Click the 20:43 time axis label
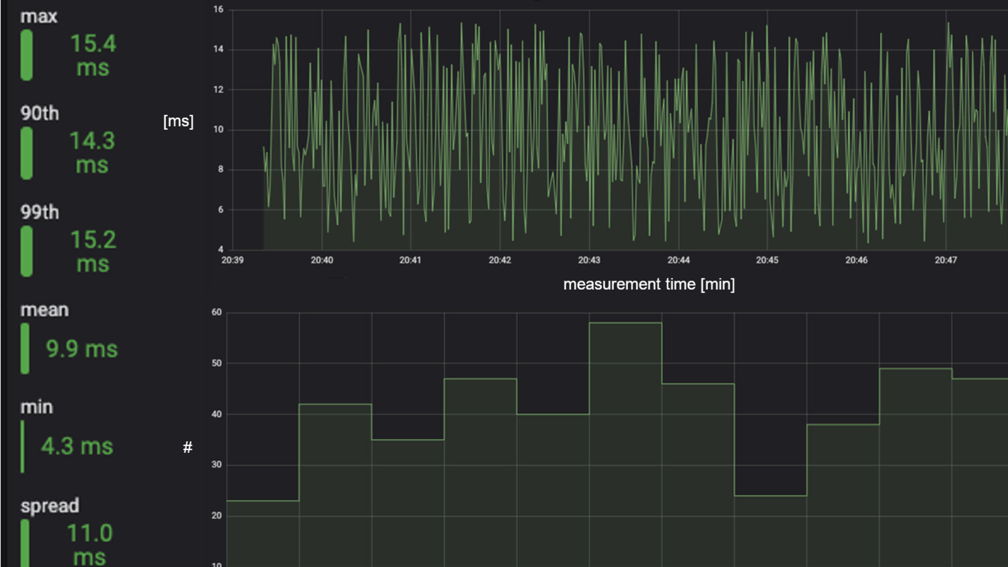 590,260
